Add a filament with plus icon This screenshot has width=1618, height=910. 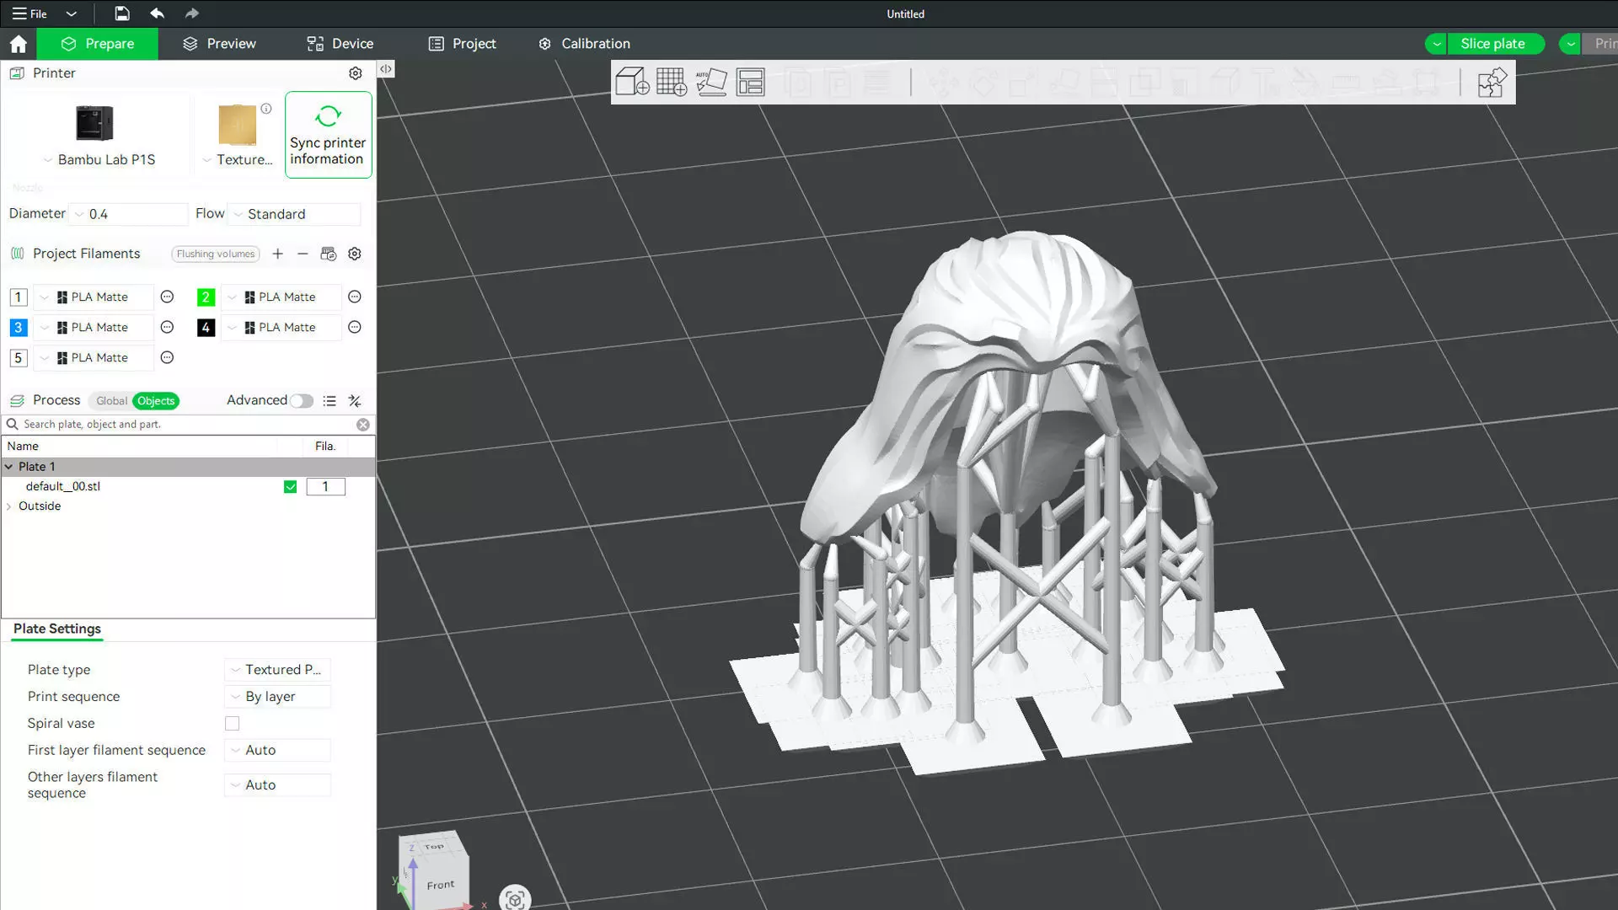pyautogui.click(x=277, y=254)
